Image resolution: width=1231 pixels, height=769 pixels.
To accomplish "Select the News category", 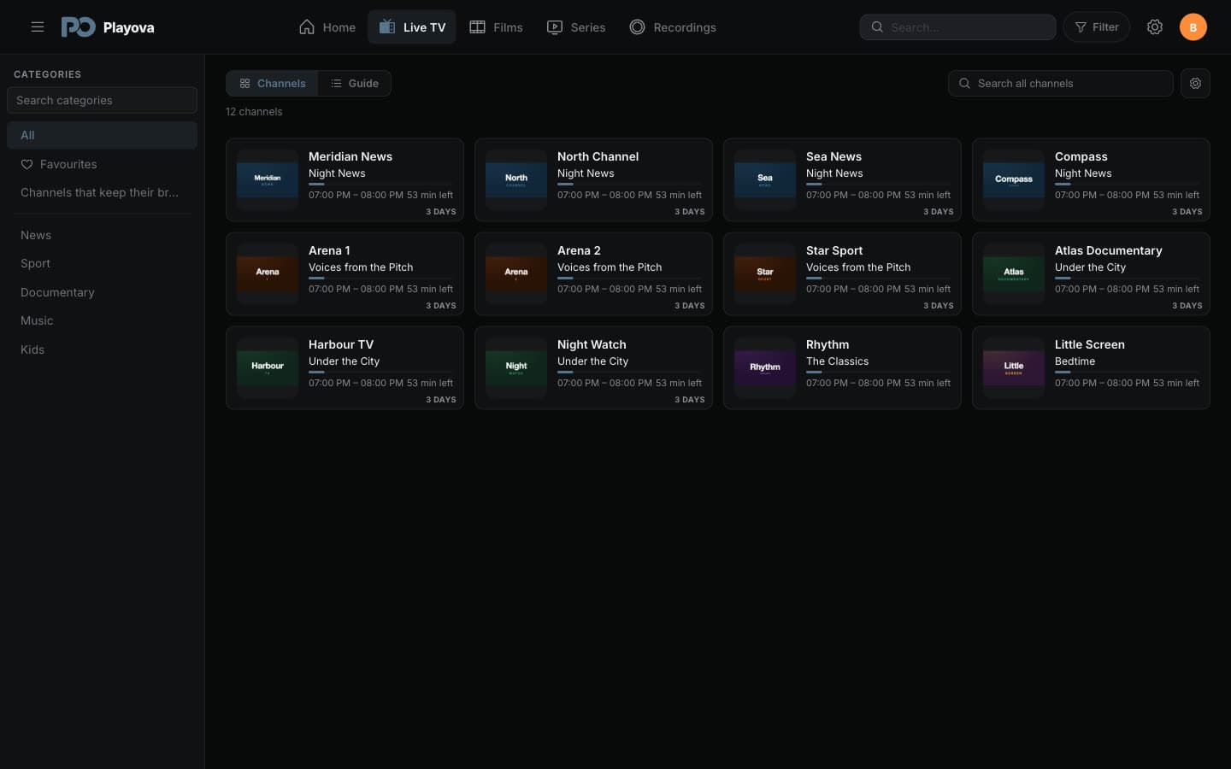I will point(102,235).
